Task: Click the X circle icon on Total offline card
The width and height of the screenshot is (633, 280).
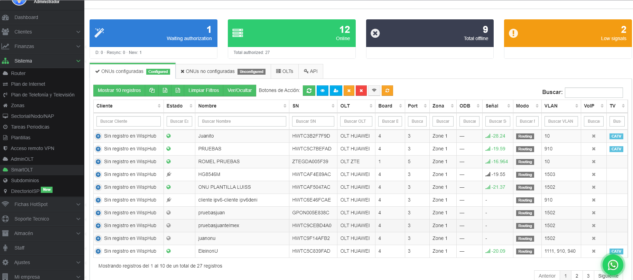Action: tap(375, 33)
